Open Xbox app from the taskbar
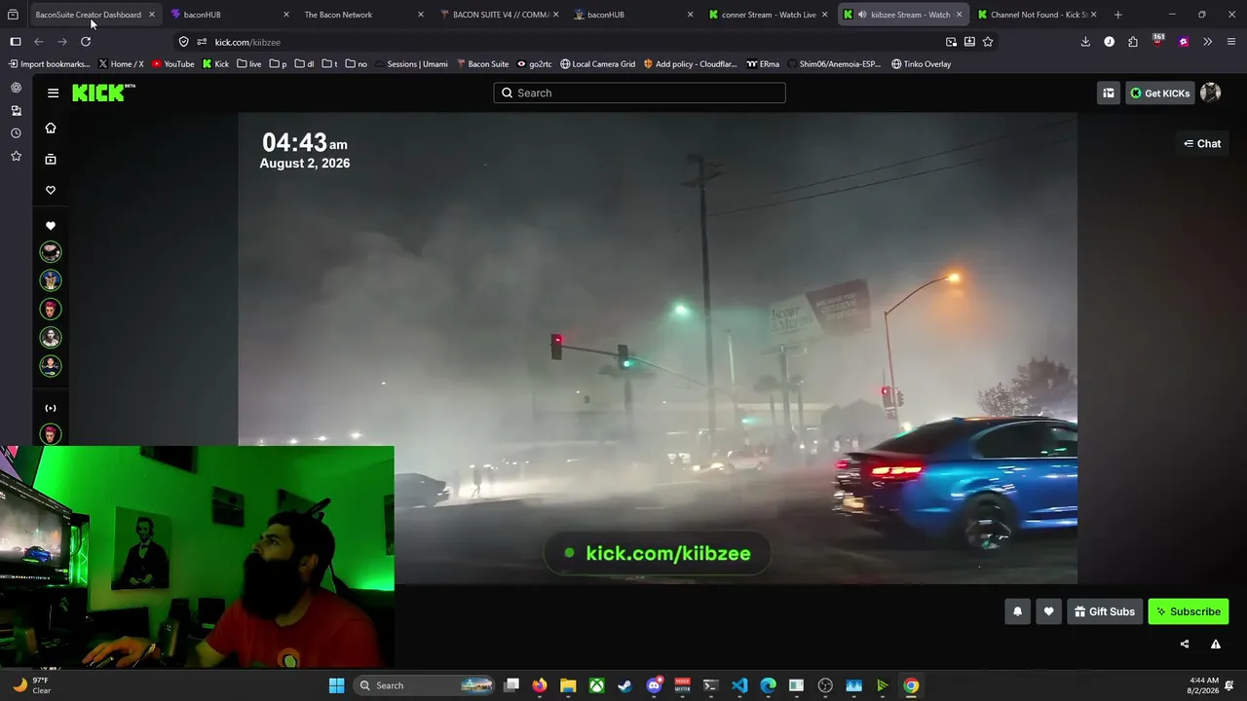Image resolution: width=1247 pixels, height=701 pixels. coord(596,685)
